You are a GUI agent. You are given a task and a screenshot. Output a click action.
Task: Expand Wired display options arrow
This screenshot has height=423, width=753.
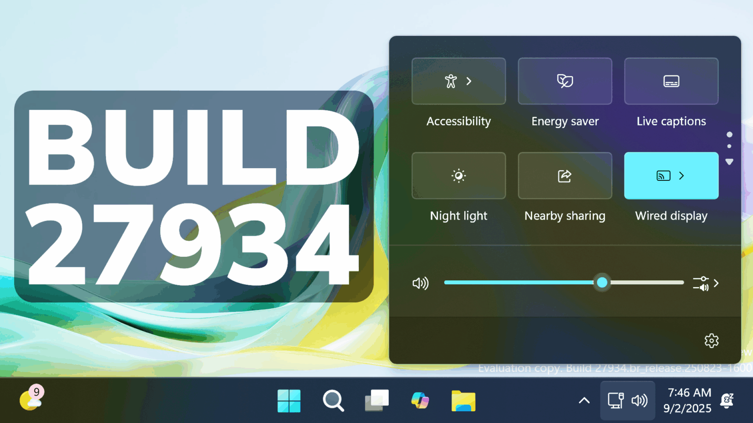[x=681, y=175]
